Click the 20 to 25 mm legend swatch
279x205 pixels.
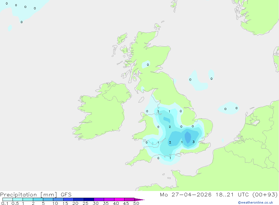pyautogui.click(x=79, y=199)
